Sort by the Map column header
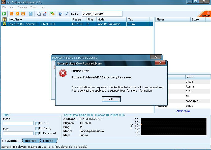Image resolution: width=211 pixels, height=150 pixels. (x=138, y=19)
